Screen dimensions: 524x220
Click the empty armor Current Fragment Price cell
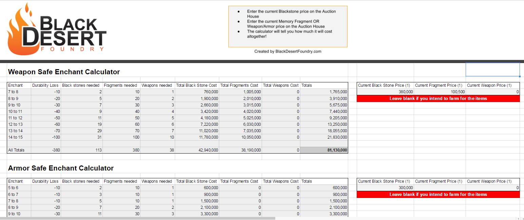click(440, 188)
